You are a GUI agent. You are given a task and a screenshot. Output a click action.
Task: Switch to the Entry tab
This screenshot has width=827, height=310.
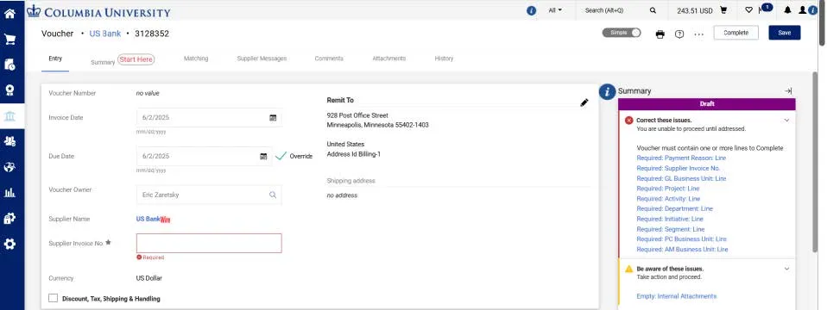tap(55, 59)
